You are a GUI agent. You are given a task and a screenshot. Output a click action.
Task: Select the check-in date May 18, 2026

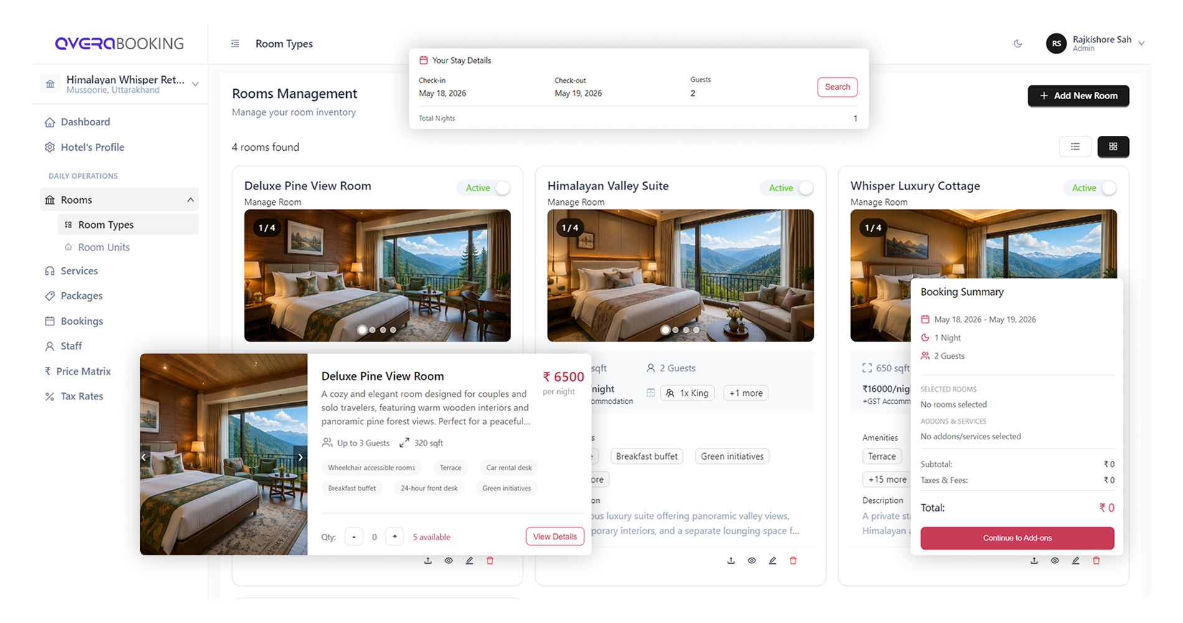point(442,93)
